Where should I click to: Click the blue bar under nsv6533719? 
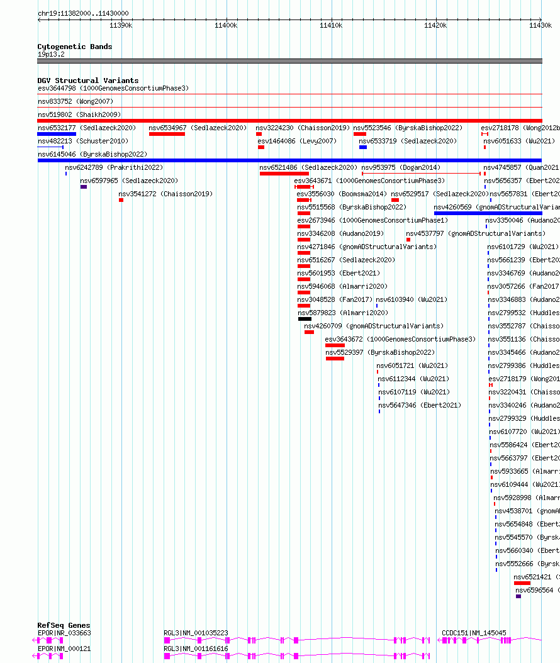[x=363, y=147]
